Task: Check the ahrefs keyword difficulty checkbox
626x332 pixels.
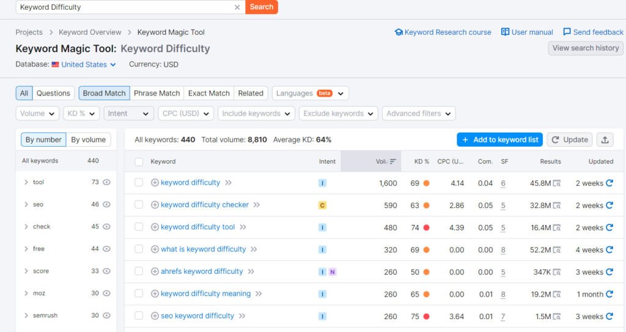Action: click(x=139, y=271)
